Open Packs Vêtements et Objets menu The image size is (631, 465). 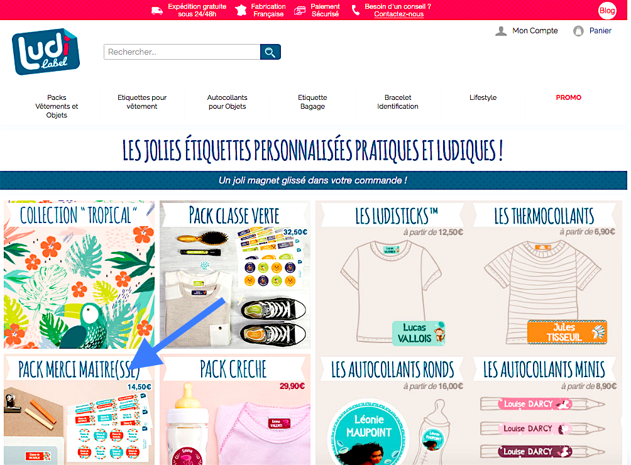(x=57, y=106)
